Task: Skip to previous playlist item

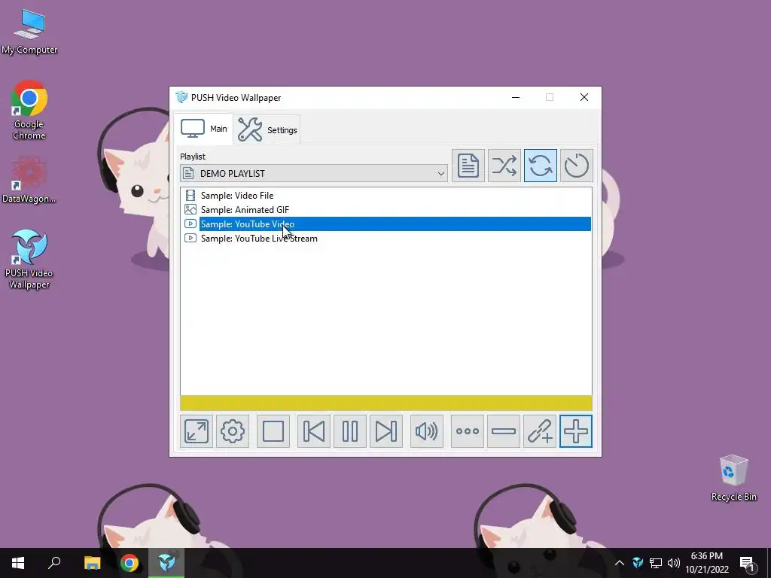Action: (314, 431)
